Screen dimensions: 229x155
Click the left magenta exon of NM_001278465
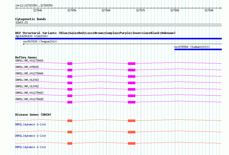(70, 102)
